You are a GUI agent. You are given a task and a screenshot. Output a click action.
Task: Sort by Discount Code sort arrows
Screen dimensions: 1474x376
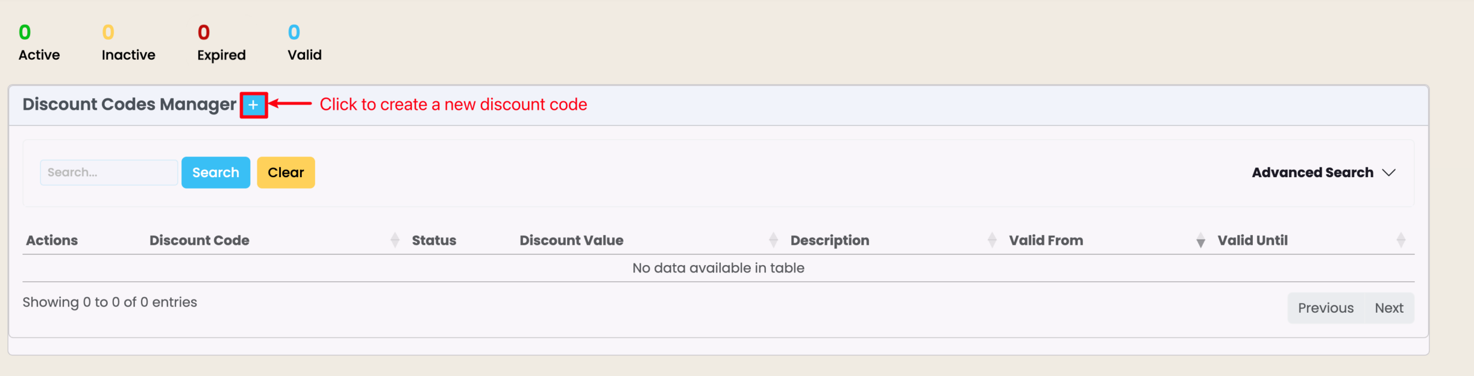[395, 240]
